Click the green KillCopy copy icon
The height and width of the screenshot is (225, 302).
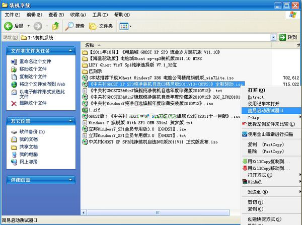(x=245, y=161)
